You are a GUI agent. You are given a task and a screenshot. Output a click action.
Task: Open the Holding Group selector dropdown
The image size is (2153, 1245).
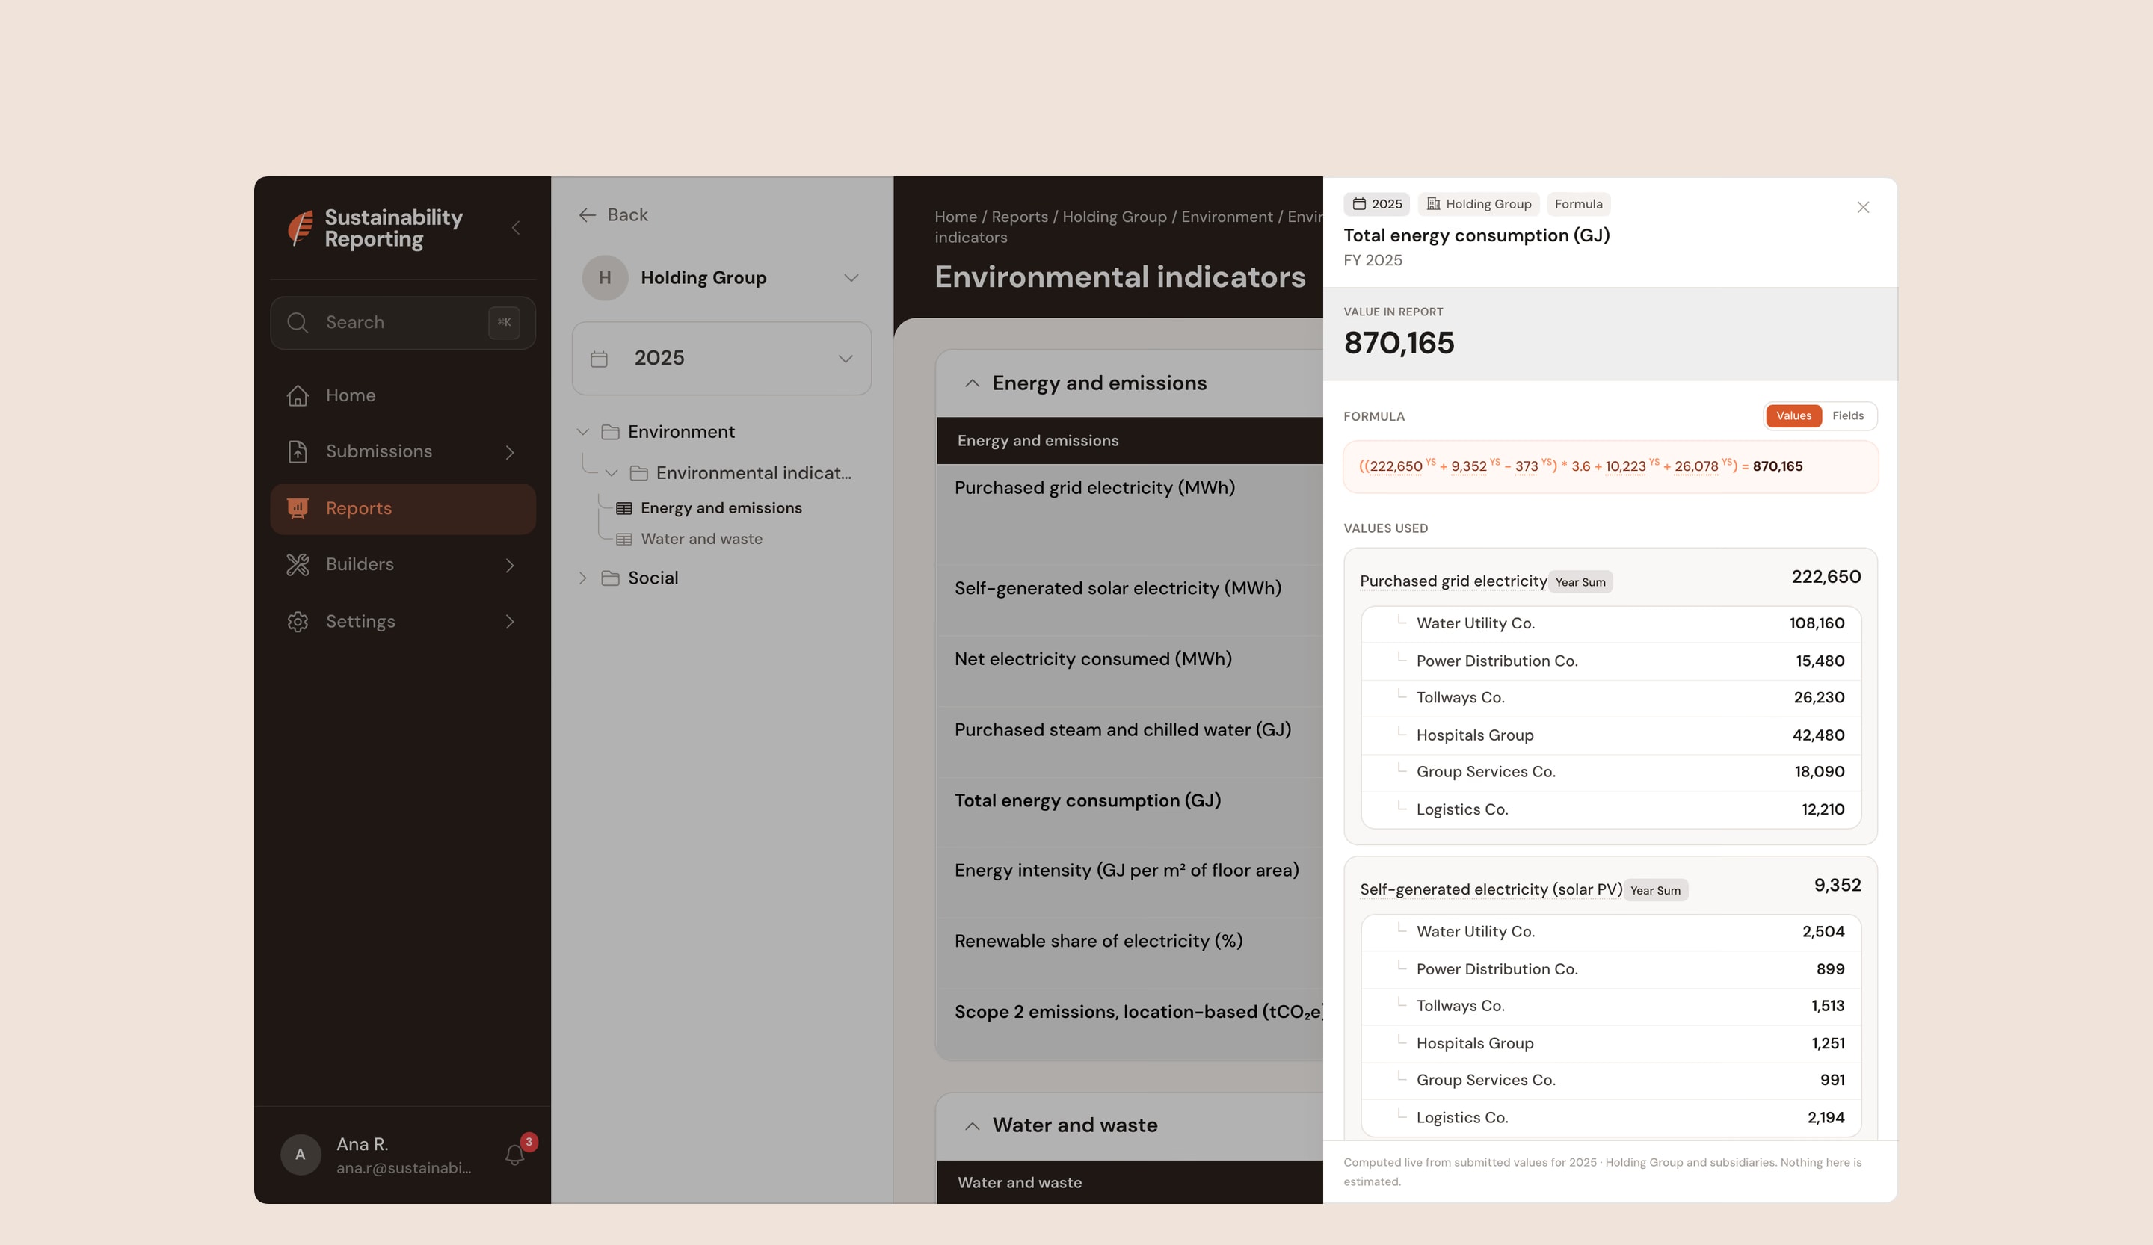851,279
